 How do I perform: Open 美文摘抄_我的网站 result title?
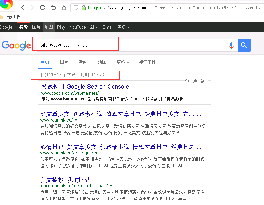pyautogui.click(x=65, y=180)
